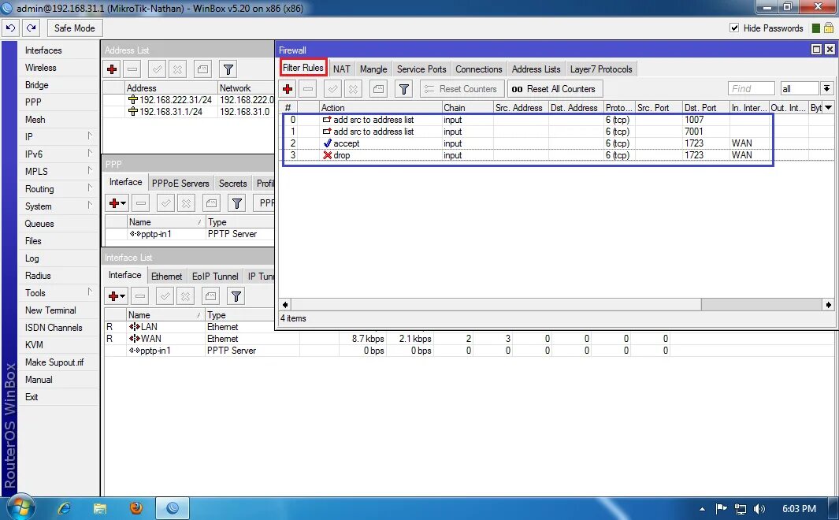This screenshot has width=839, height=520.
Task: Enable selected firewall rule with checkmark button
Action: tap(332, 89)
